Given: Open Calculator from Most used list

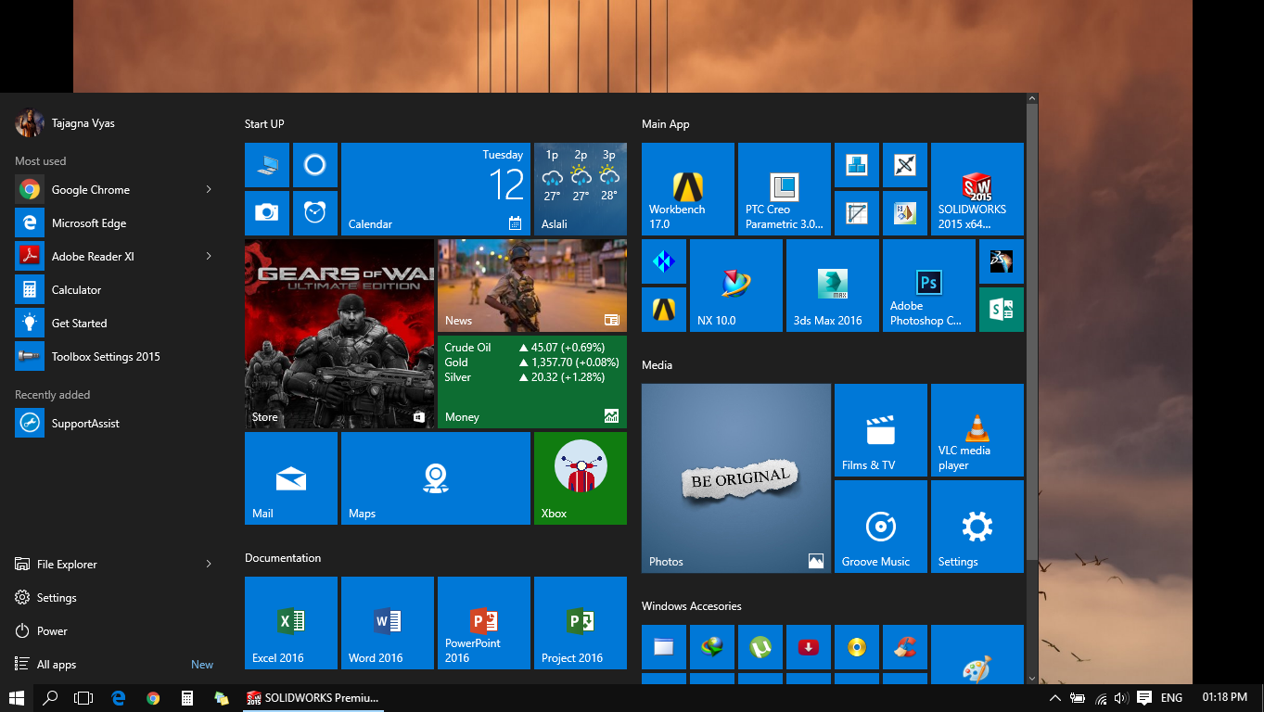Looking at the screenshot, I should click(x=115, y=289).
